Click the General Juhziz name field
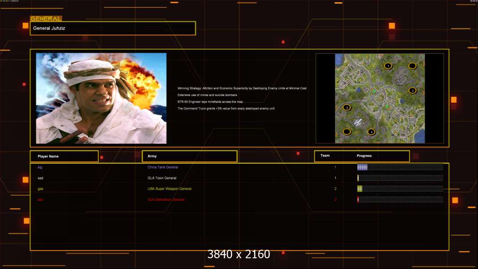478x269 pixels. [113, 28]
